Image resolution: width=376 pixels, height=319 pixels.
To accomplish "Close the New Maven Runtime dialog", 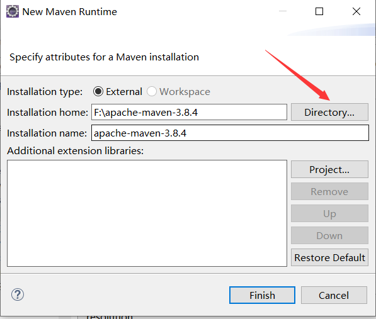I will [x=356, y=11].
